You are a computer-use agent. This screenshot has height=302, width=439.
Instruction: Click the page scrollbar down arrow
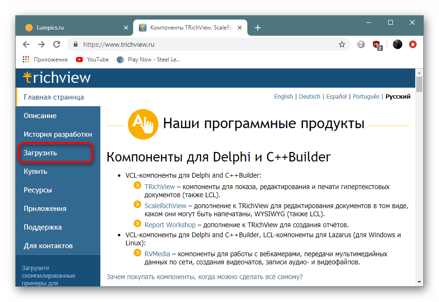click(419, 282)
